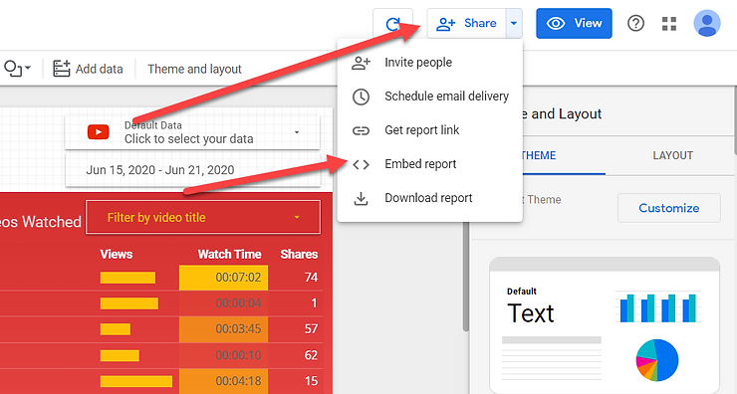Viewport: 737px width, 394px height.
Task: Click the Shares value 74
Action: (311, 278)
